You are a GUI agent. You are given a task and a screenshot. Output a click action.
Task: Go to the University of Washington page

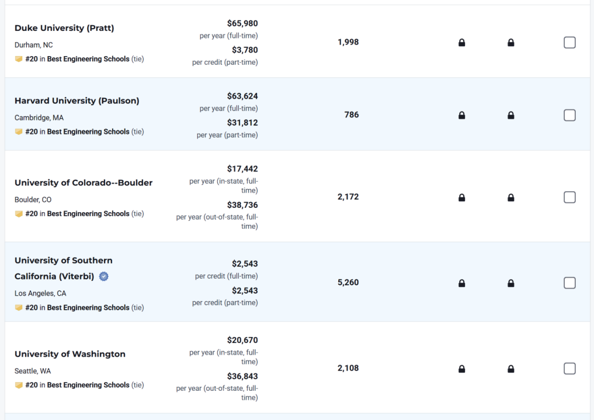[x=70, y=354]
